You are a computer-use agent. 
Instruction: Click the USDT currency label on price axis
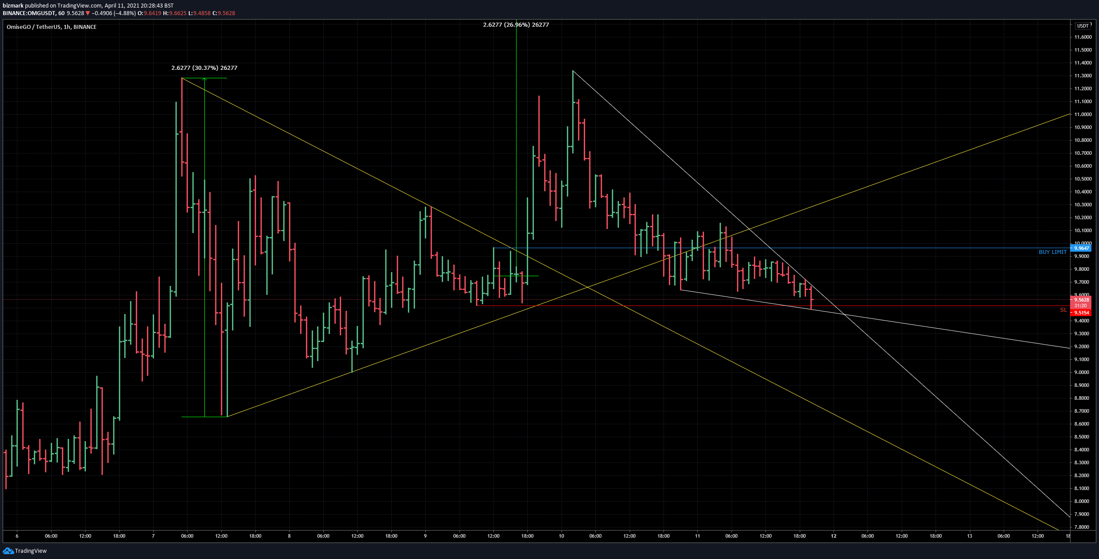click(x=1083, y=26)
